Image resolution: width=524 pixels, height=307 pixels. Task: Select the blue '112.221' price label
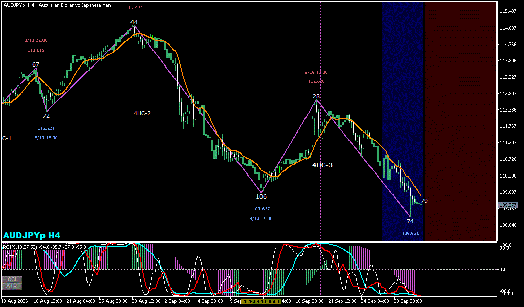click(46, 128)
